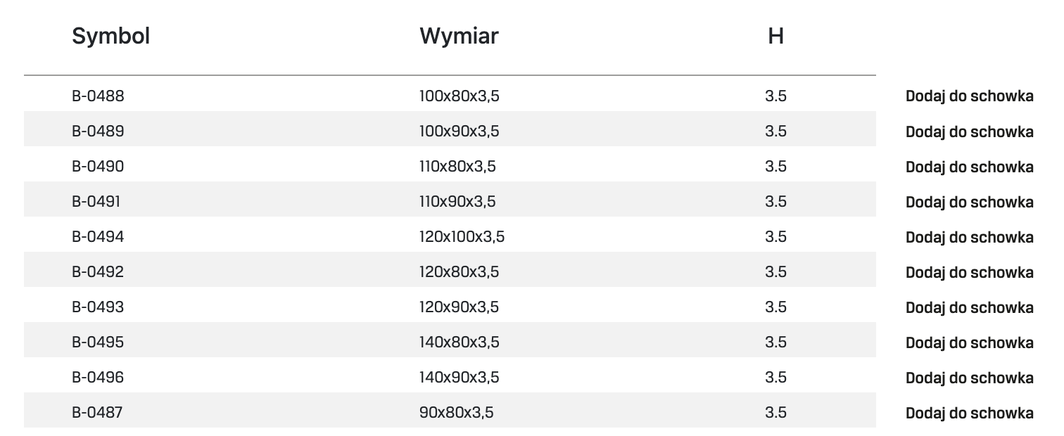
Task: Click the 100x90x3,5 dimension cell
Action: click(x=459, y=132)
